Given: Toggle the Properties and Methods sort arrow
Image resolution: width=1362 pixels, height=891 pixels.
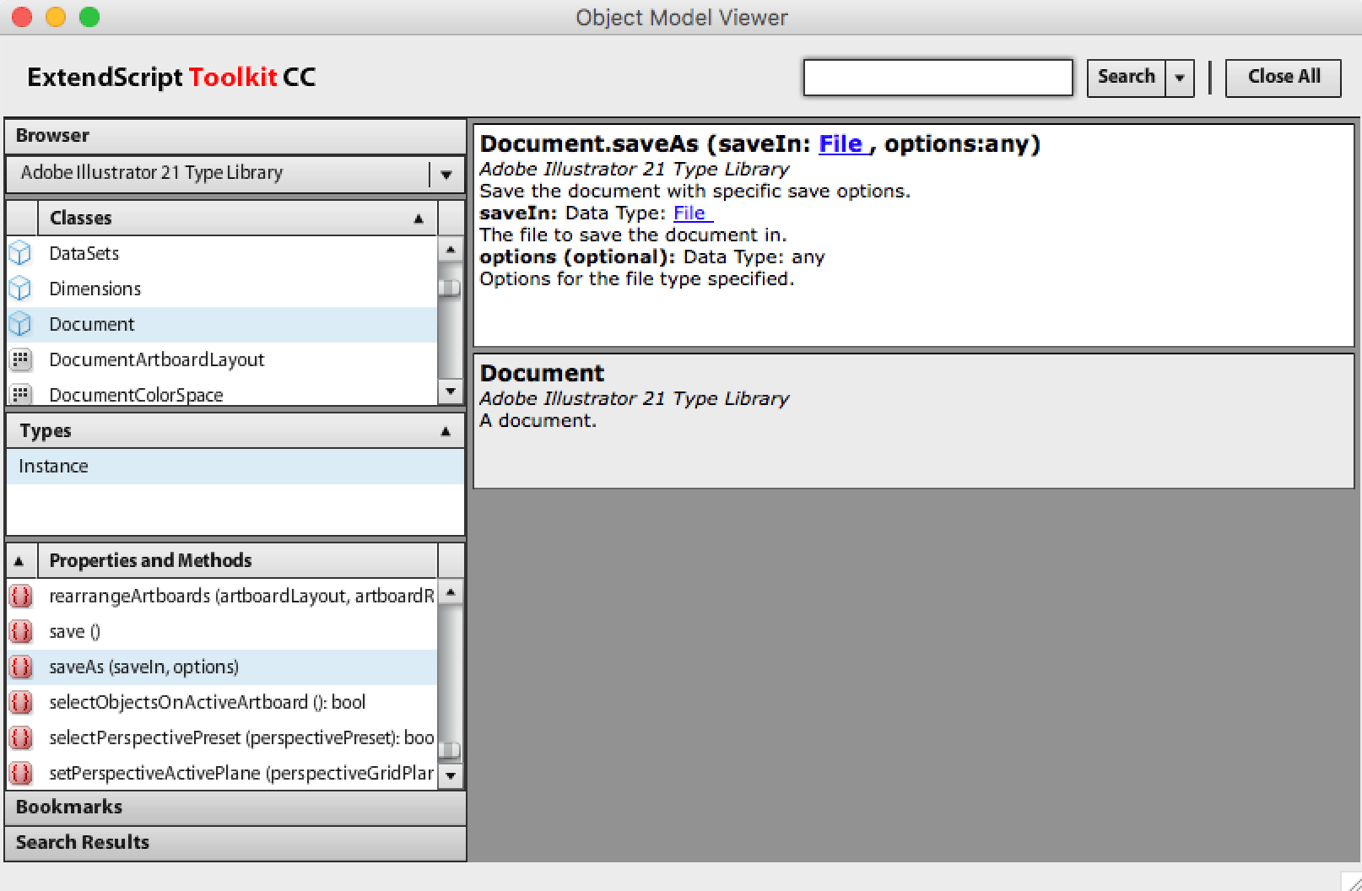Looking at the screenshot, I should [19, 561].
